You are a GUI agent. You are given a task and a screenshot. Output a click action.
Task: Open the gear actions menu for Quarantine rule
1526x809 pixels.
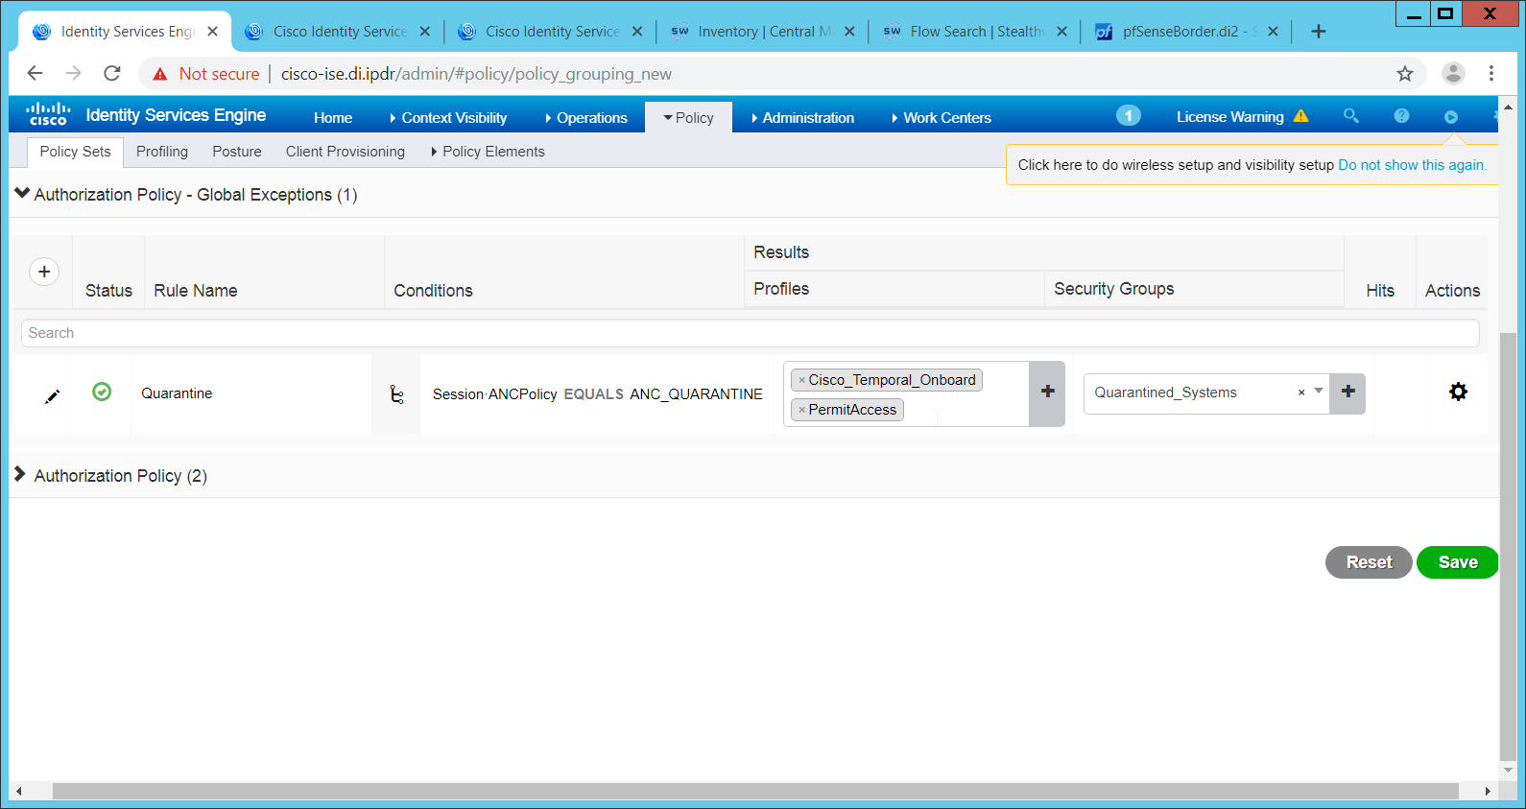pyautogui.click(x=1458, y=392)
